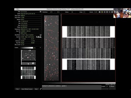Open file browser folder icon beside File field
Screen dimensions: 131x98
point(41,12)
